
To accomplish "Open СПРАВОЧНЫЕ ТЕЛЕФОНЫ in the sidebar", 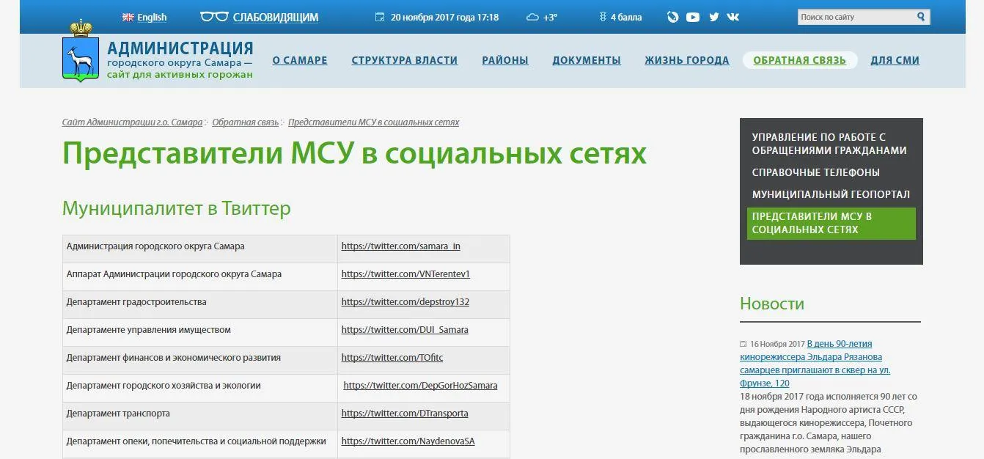I will pos(815,172).
